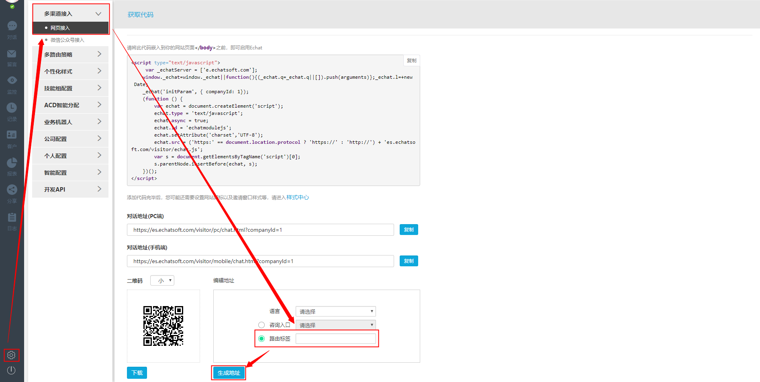Viewport: 760px width, 382px height.
Task: Open the 语言 language dropdown
Action: coord(336,311)
